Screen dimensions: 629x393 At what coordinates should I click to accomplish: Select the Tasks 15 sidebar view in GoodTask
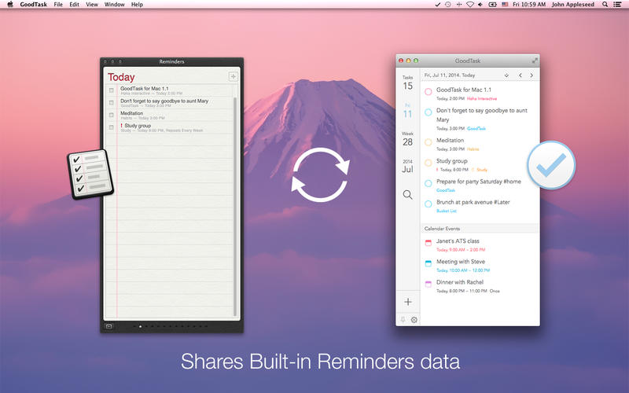407,83
